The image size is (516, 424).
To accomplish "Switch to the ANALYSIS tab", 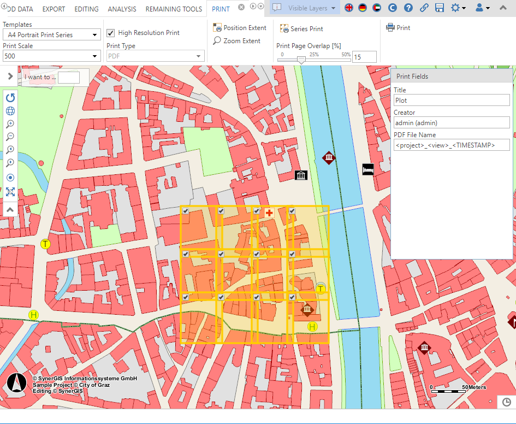I will tap(122, 9).
